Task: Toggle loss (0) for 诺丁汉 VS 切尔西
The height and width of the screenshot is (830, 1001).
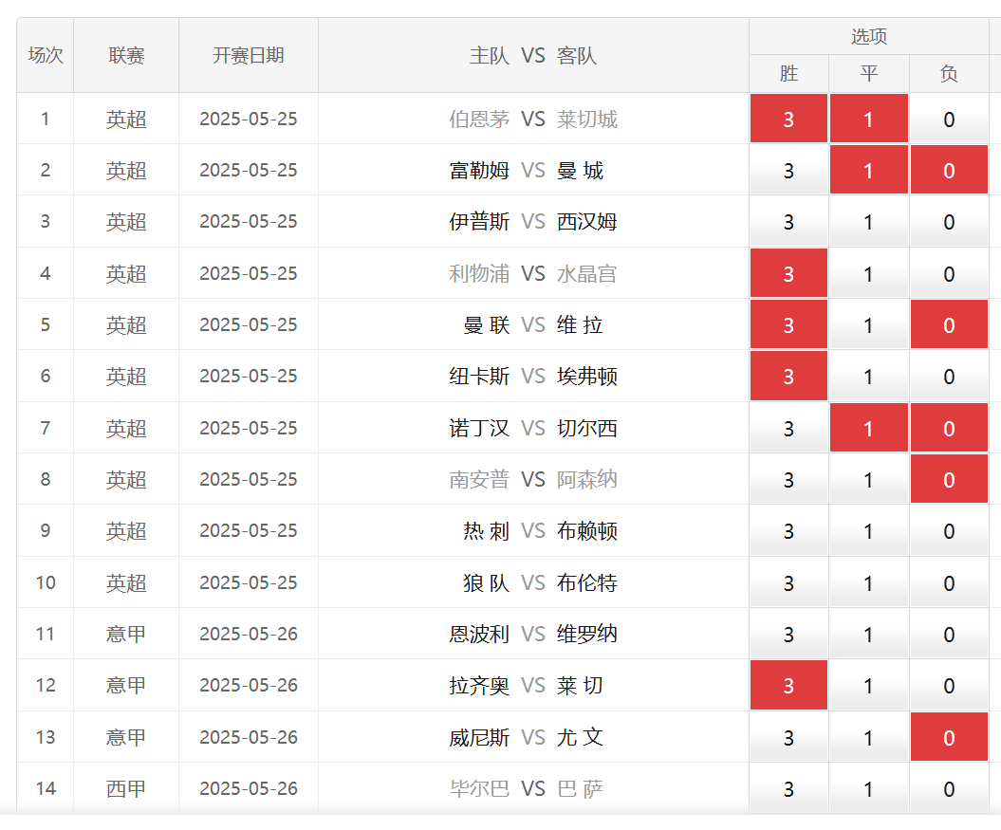Action: coord(950,428)
